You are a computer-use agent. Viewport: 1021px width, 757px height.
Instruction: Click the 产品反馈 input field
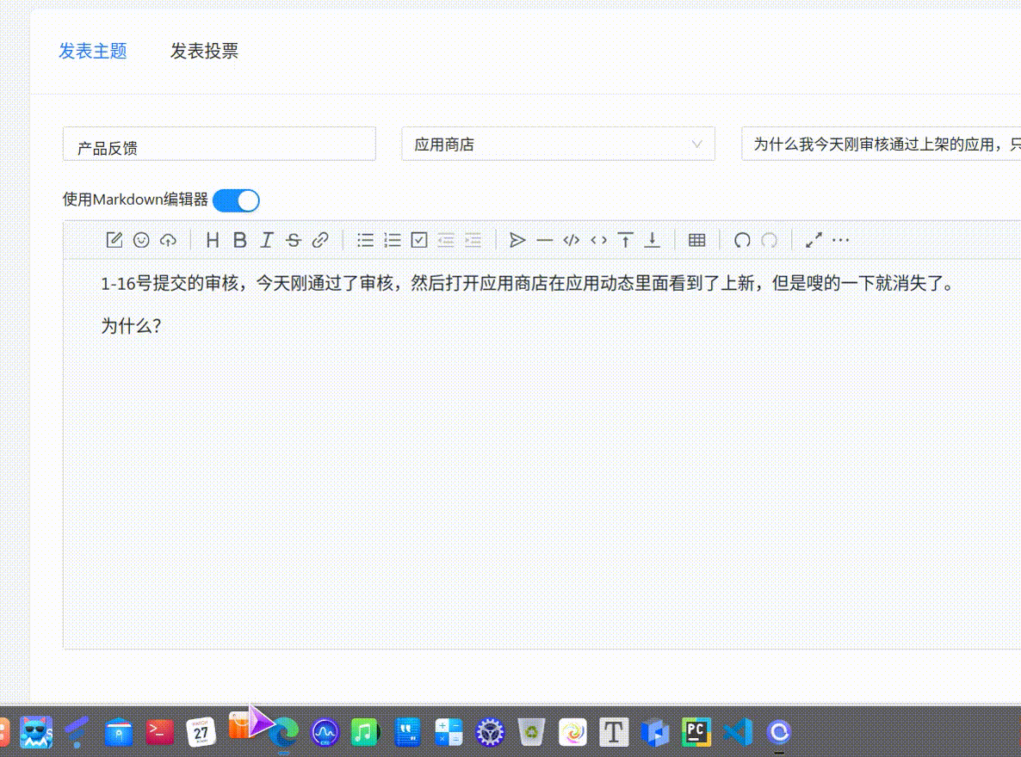pyautogui.click(x=219, y=144)
